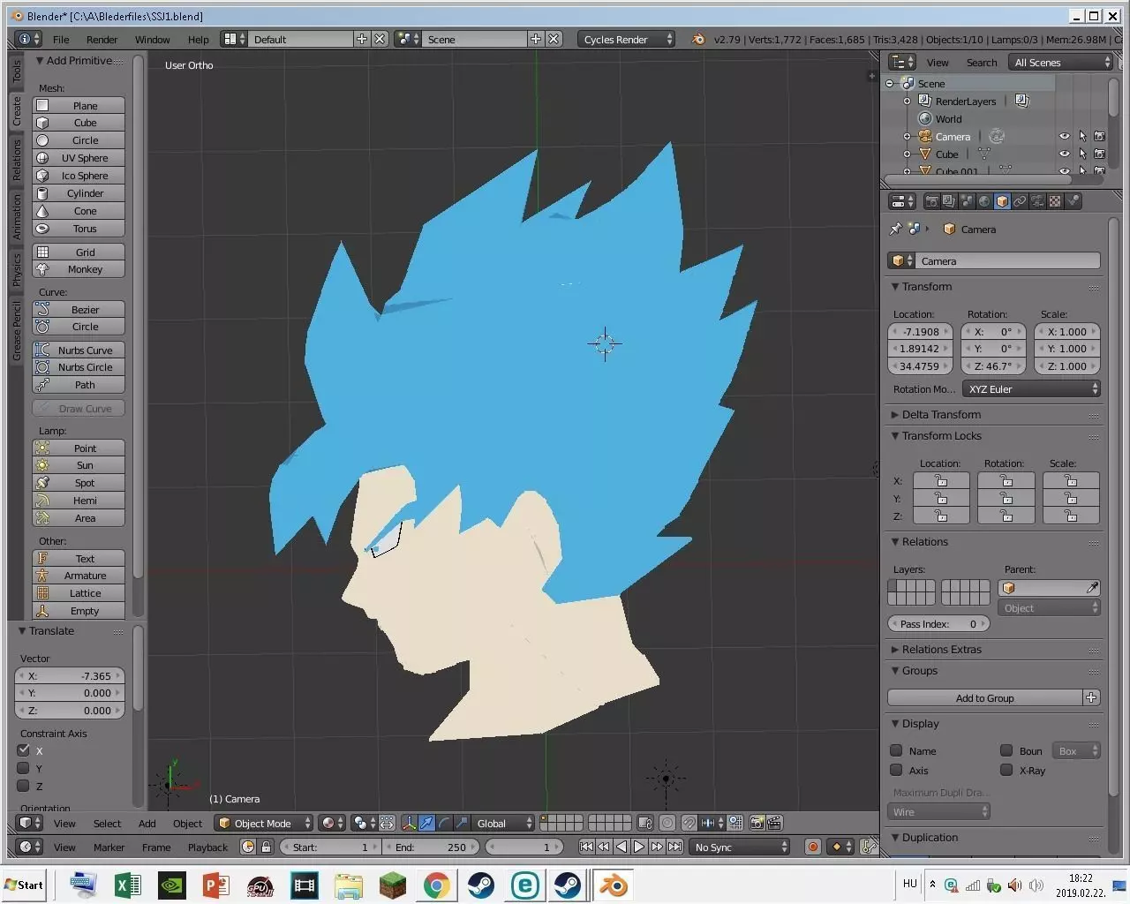Viewport: 1130px width, 904px height.
Task: Open the World properties tab icon
Action: coord(984,201)
